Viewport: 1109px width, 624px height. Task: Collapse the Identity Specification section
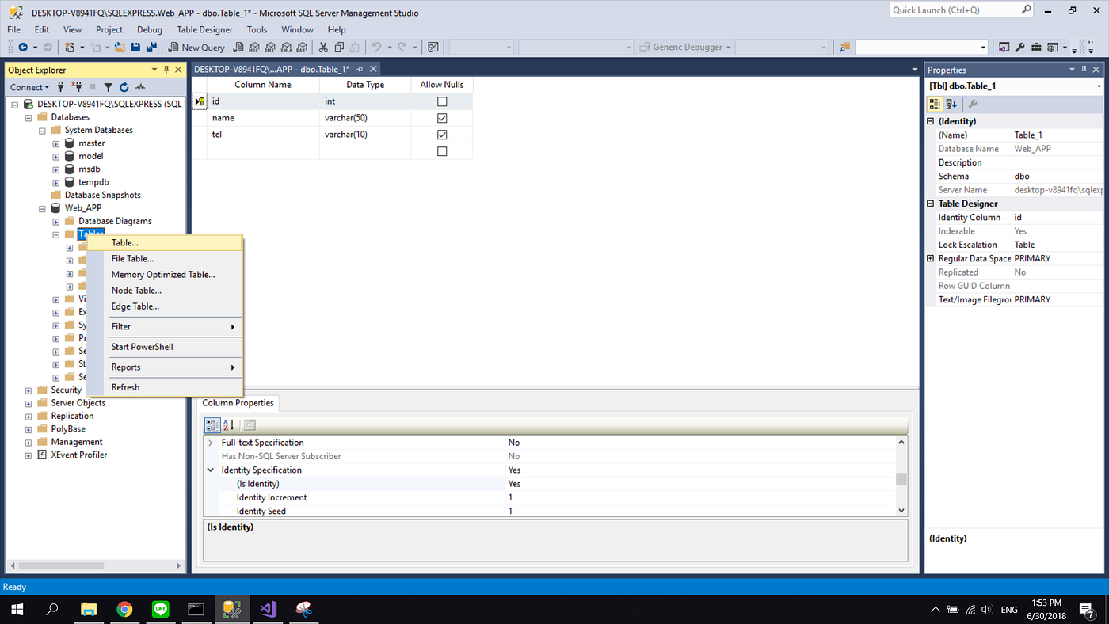(x=211, y=470)
